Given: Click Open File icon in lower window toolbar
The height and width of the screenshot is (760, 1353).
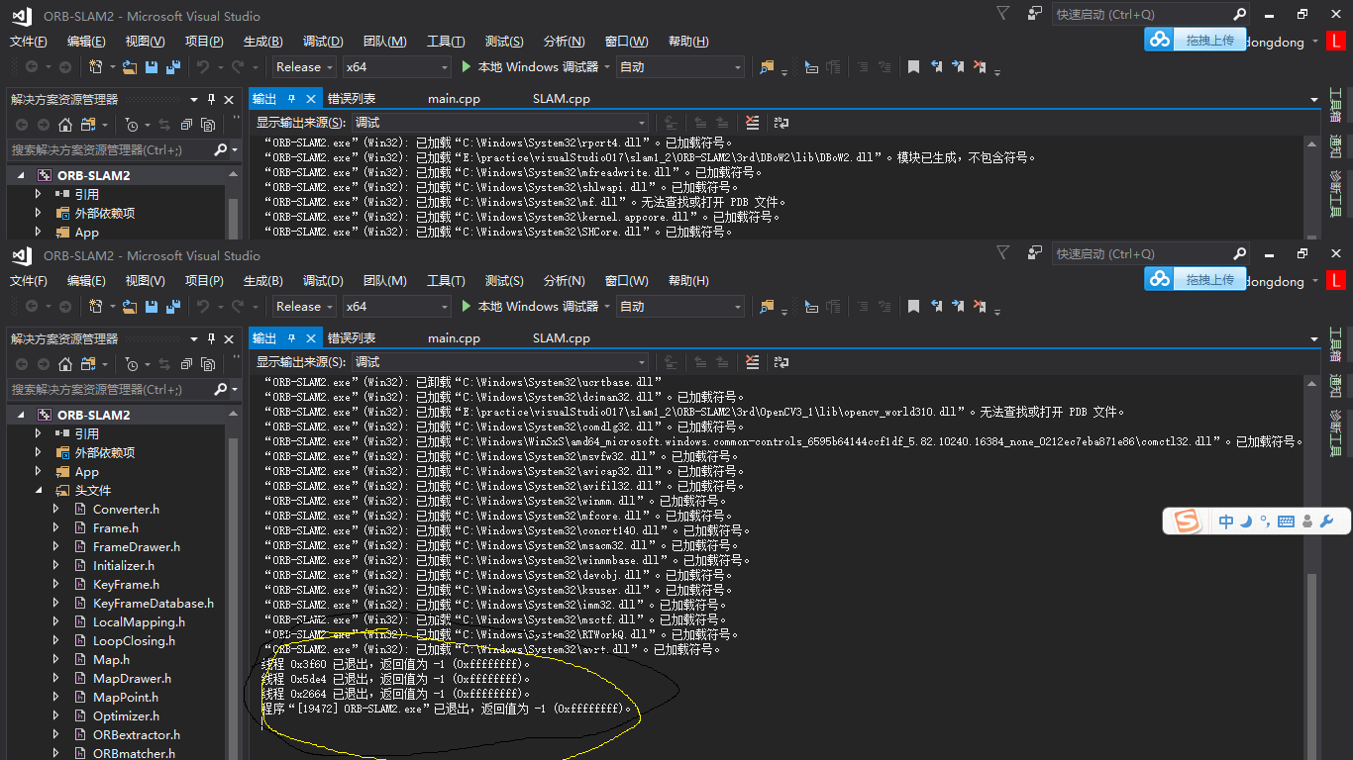Looking at the screenshot, I should pyautogui.click(x=130, y=307).
